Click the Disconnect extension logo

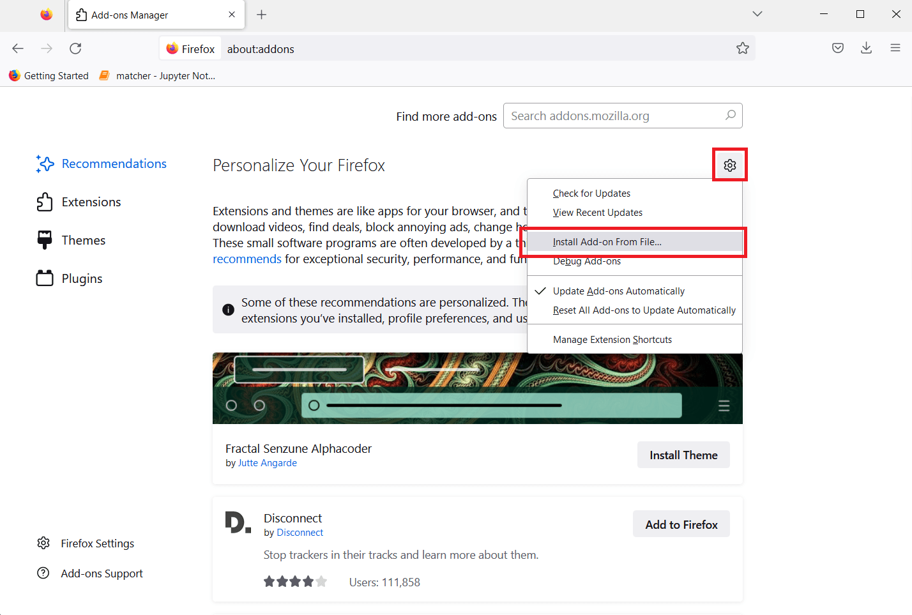tap(238, 522)
